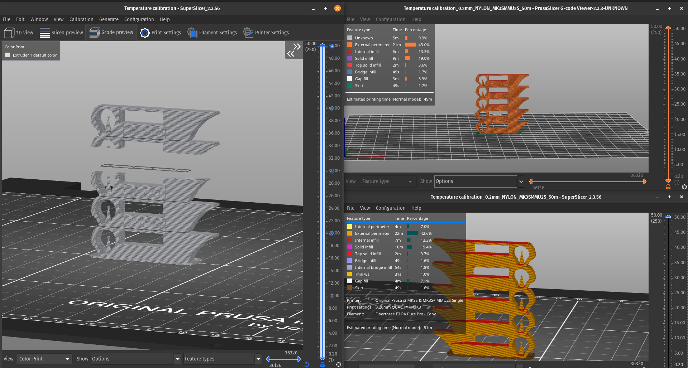Lock the orange padlock on the G-code Viewer layer slider
688x368 pixels.
668,187
